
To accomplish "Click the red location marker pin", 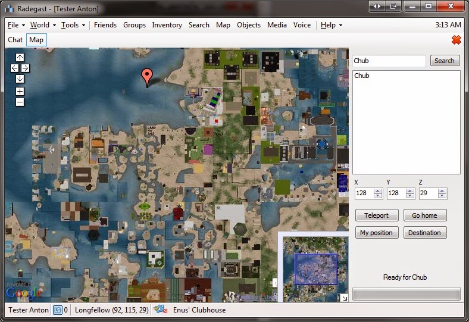I will click(147, 77).
